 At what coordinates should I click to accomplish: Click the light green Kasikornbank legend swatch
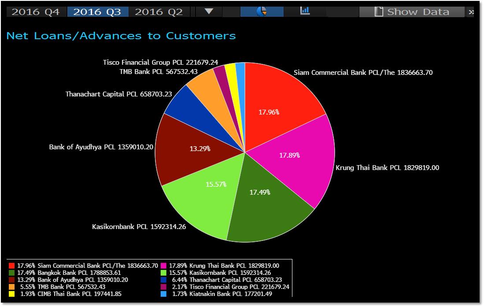(x=163, y=273)
